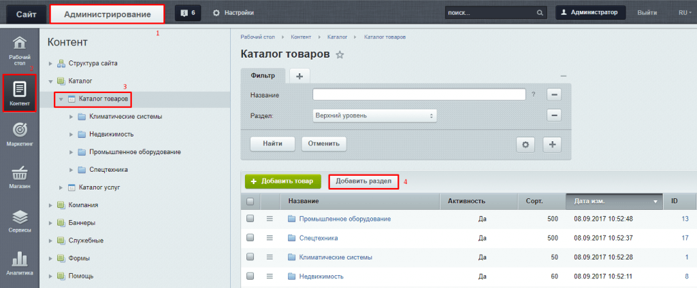
Task: Select the Маркетинг sidebar icon
Action: click(x=20, y=132)
